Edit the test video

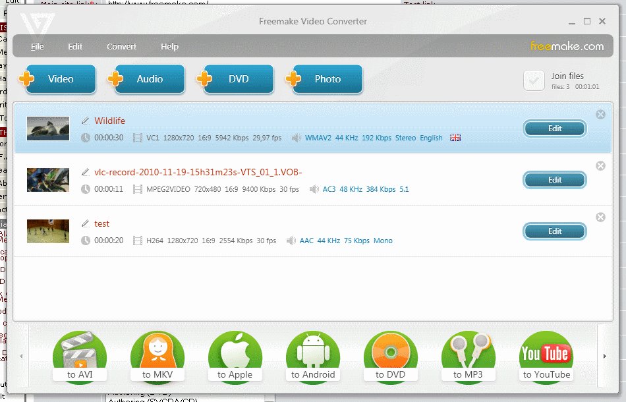tap(555, 231)
